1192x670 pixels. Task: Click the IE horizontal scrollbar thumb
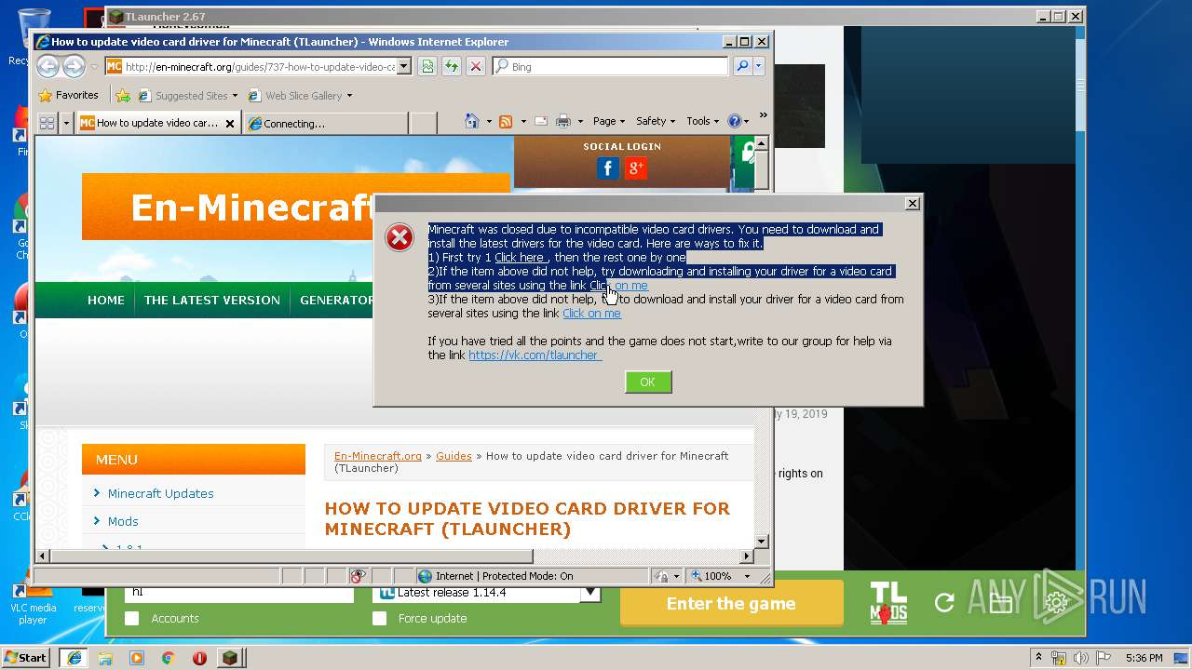[292, 556]
